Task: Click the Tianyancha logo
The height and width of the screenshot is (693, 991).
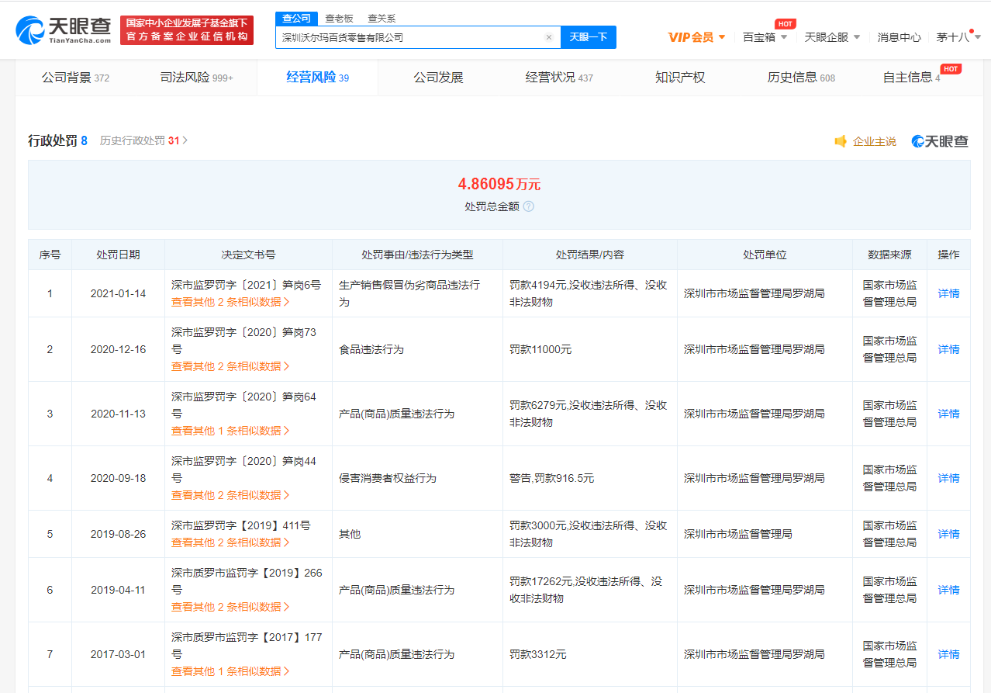Action: [63, 30]
